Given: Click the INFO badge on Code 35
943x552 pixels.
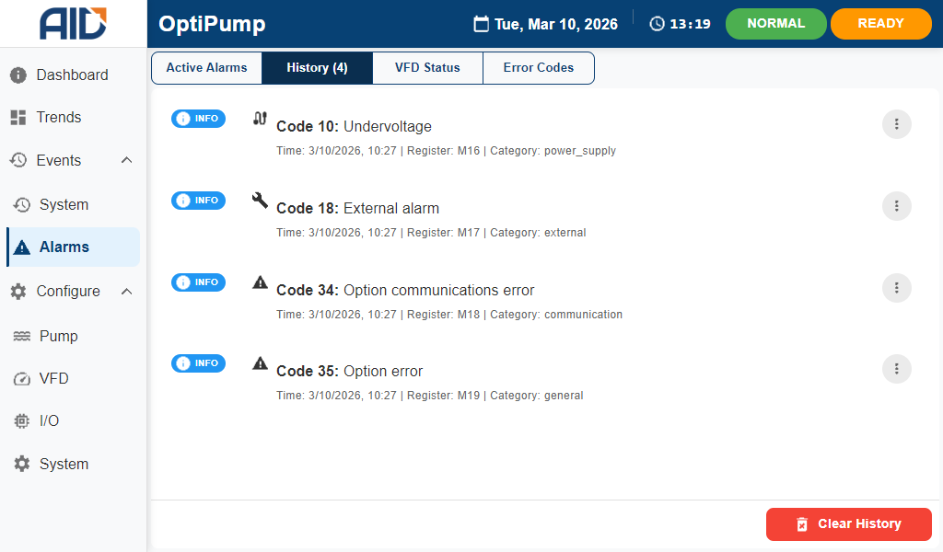Looking at the screenshot, I should coord(198,363).
